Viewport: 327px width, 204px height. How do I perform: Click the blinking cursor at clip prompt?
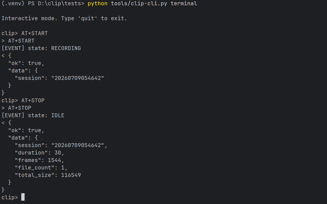(23, 197)
